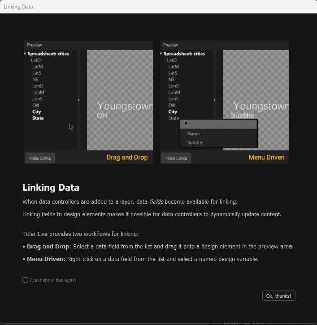Collapse "Spreadsheet: cities" in the Menu Driven preview
The width and height of the screenshot is (317, 325).
tap(161, 54)
